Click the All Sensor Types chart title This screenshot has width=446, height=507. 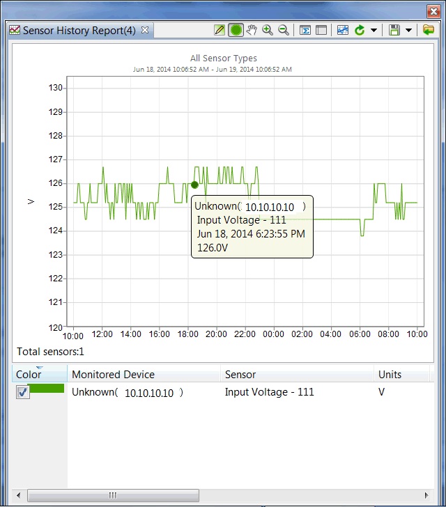click(223, 58)
